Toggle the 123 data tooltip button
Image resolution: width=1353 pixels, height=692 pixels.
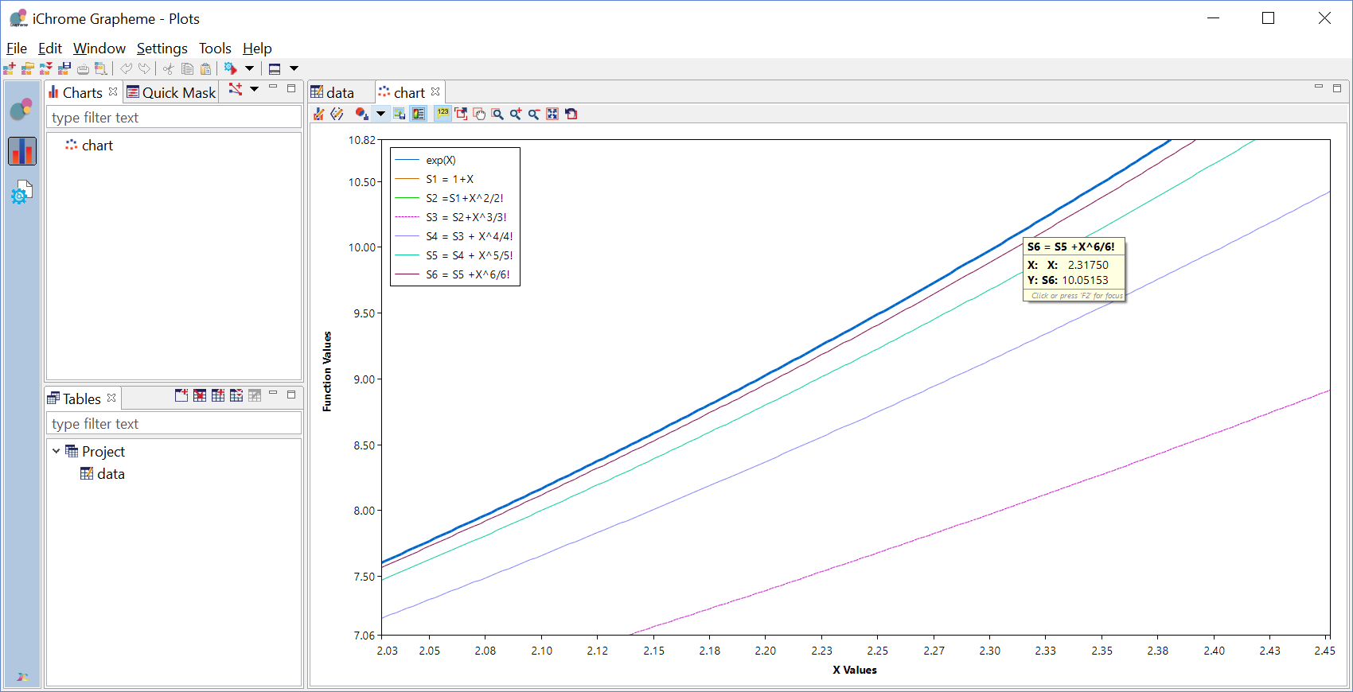pyautogui.click(x=443, y=114)
